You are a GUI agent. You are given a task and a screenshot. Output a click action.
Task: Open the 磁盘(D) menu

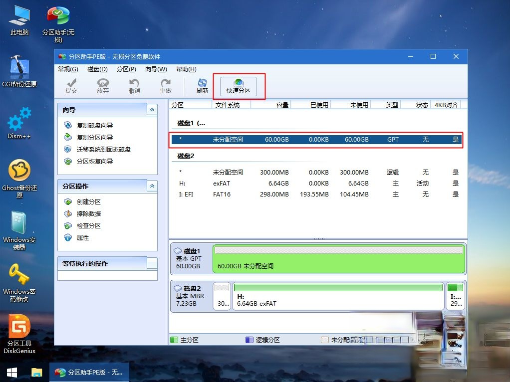click(97, 69)
